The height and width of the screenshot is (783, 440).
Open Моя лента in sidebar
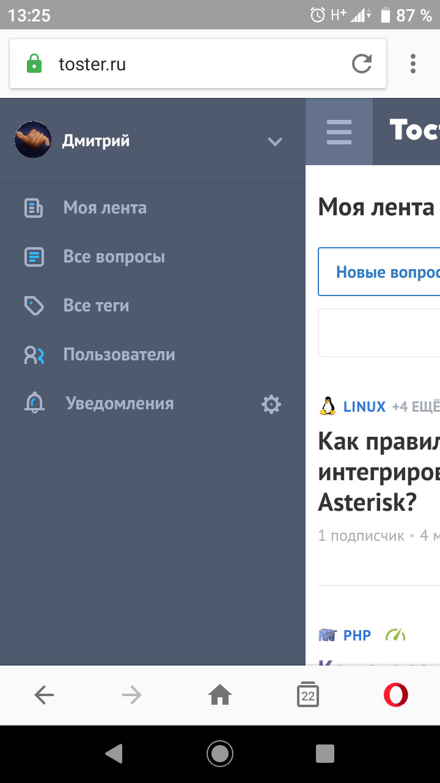(105, 208)
